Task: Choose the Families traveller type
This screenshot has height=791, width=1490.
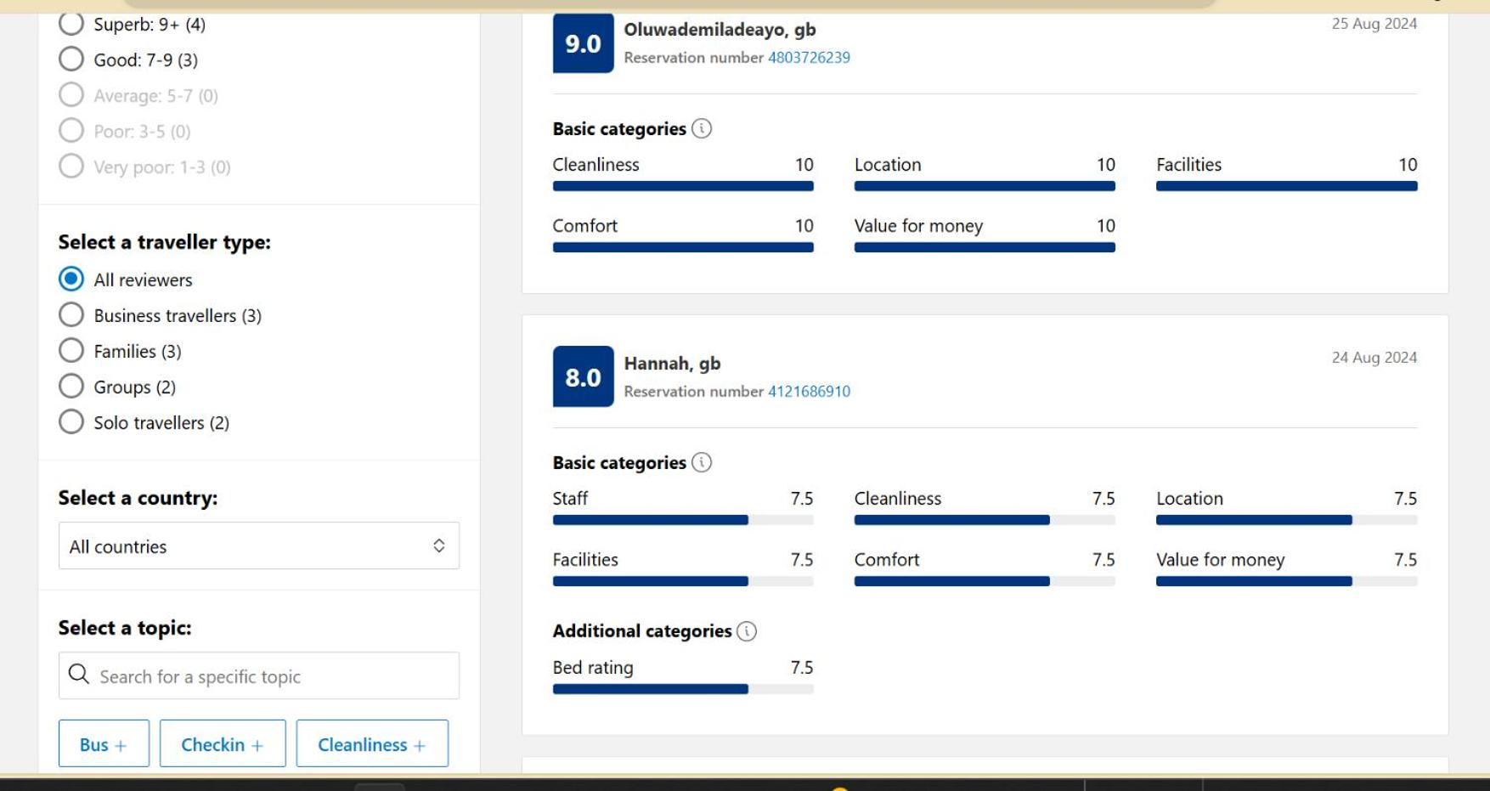Action: pos(71,350)
